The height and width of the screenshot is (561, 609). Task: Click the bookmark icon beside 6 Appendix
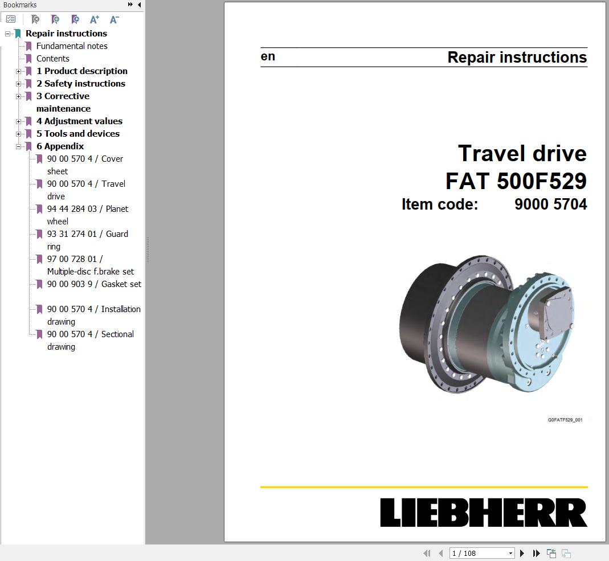click(28, 146)
